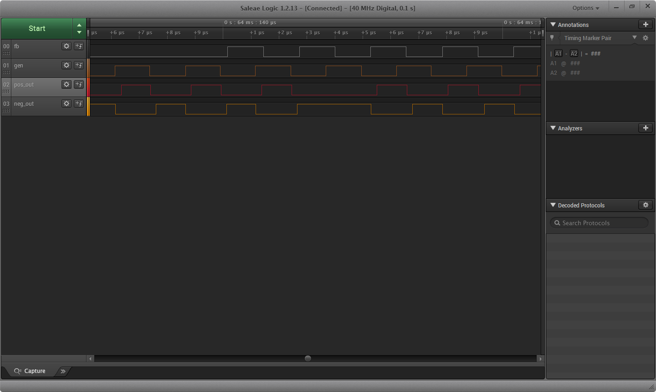
Task: Place the A1 timing marker
Action: coord(559,53)
